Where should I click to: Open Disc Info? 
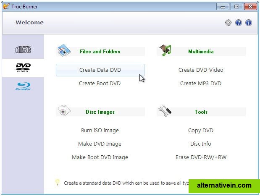point(201,144)
